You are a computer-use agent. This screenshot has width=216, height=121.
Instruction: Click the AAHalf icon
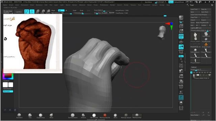181,31
